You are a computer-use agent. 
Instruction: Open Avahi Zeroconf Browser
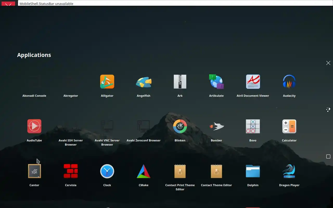(x=144, y=126)
